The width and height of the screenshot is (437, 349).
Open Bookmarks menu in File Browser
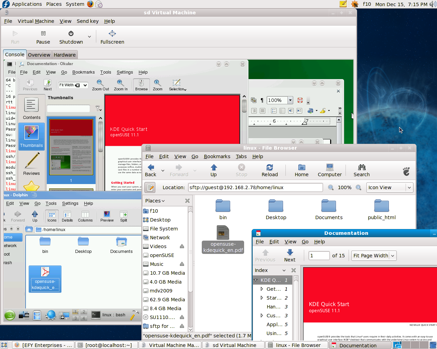[x=217, y=156]
